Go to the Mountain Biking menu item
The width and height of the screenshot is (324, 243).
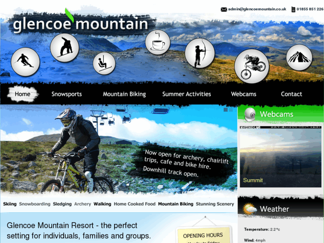pyautogui.click(x=124, y=94)
